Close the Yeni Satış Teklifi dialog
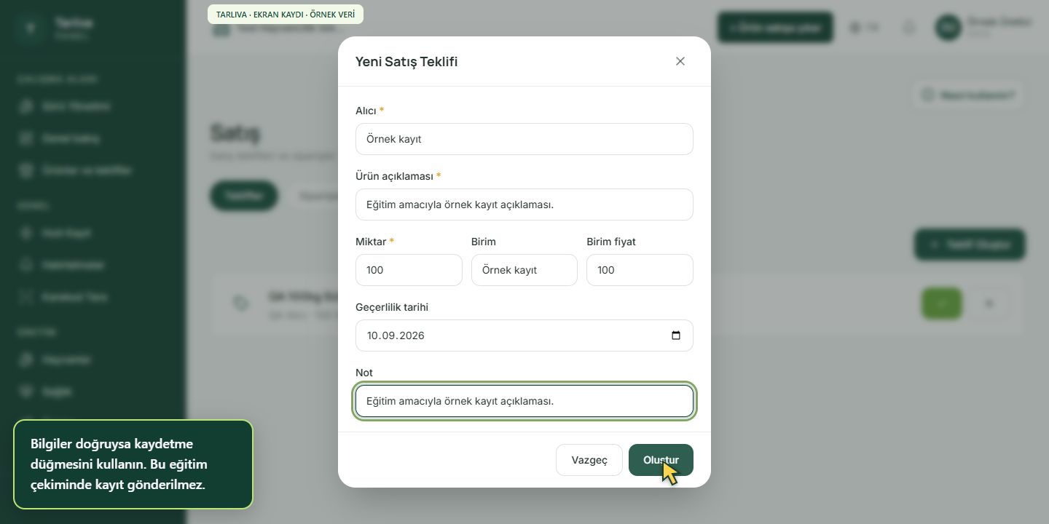Image resolution: width=1049 pixels, height=524 pixels. [x=680, y=61]
